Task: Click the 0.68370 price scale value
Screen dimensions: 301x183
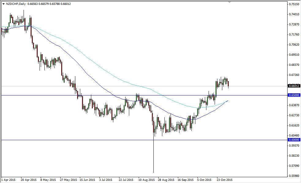Action: click(x=294, y=65)
